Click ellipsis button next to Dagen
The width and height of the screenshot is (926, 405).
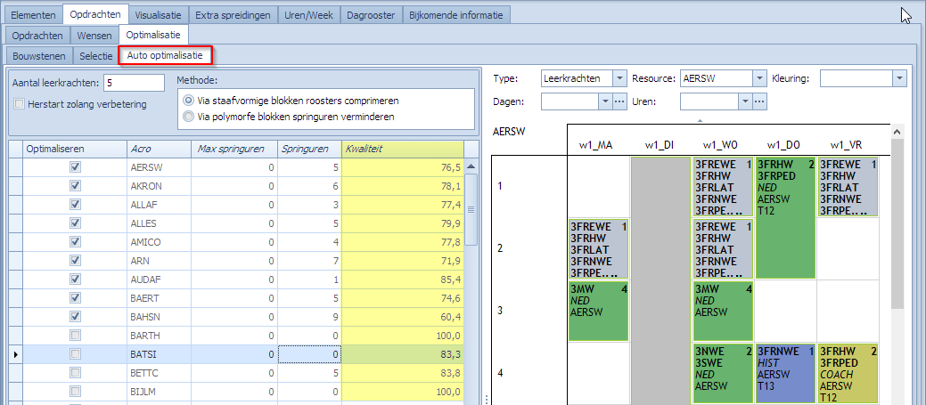(x=619, y=101)
